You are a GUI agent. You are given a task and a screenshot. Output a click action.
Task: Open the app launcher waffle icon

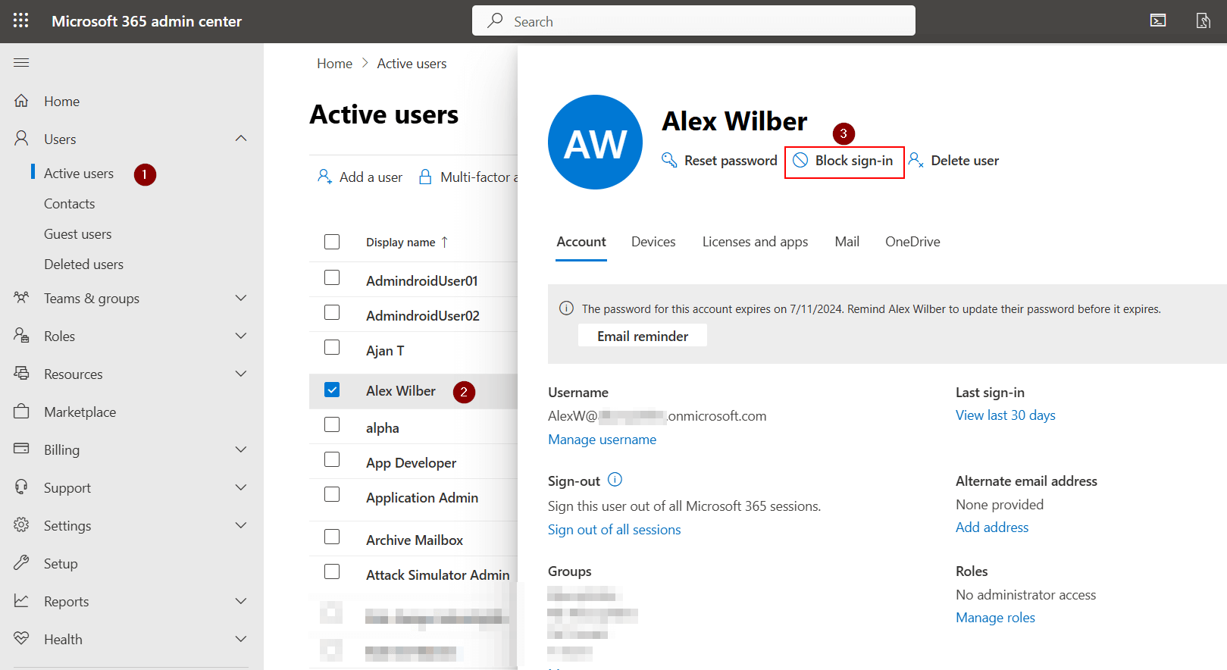pyautogui.click(x=21, y=20)
